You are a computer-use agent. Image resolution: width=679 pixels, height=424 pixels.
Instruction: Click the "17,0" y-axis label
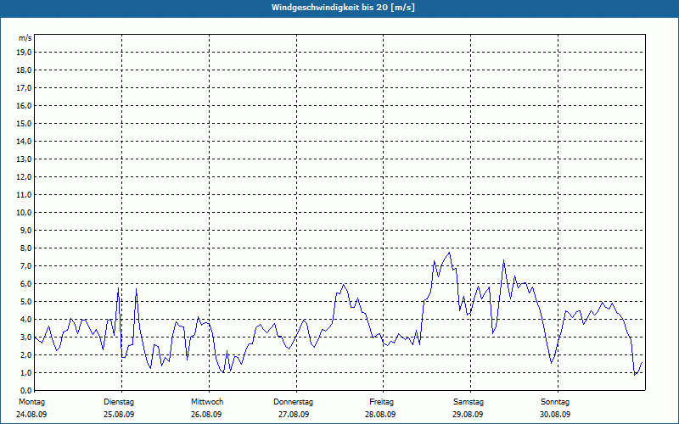(x=24, y=88)
